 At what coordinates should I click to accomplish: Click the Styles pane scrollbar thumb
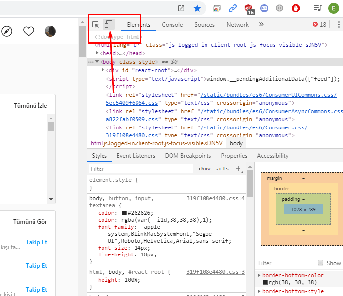(x=250, y=184)
